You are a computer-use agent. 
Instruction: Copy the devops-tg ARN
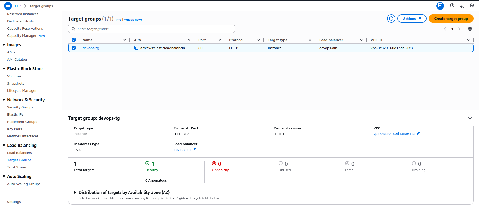(x=136, y=48)
